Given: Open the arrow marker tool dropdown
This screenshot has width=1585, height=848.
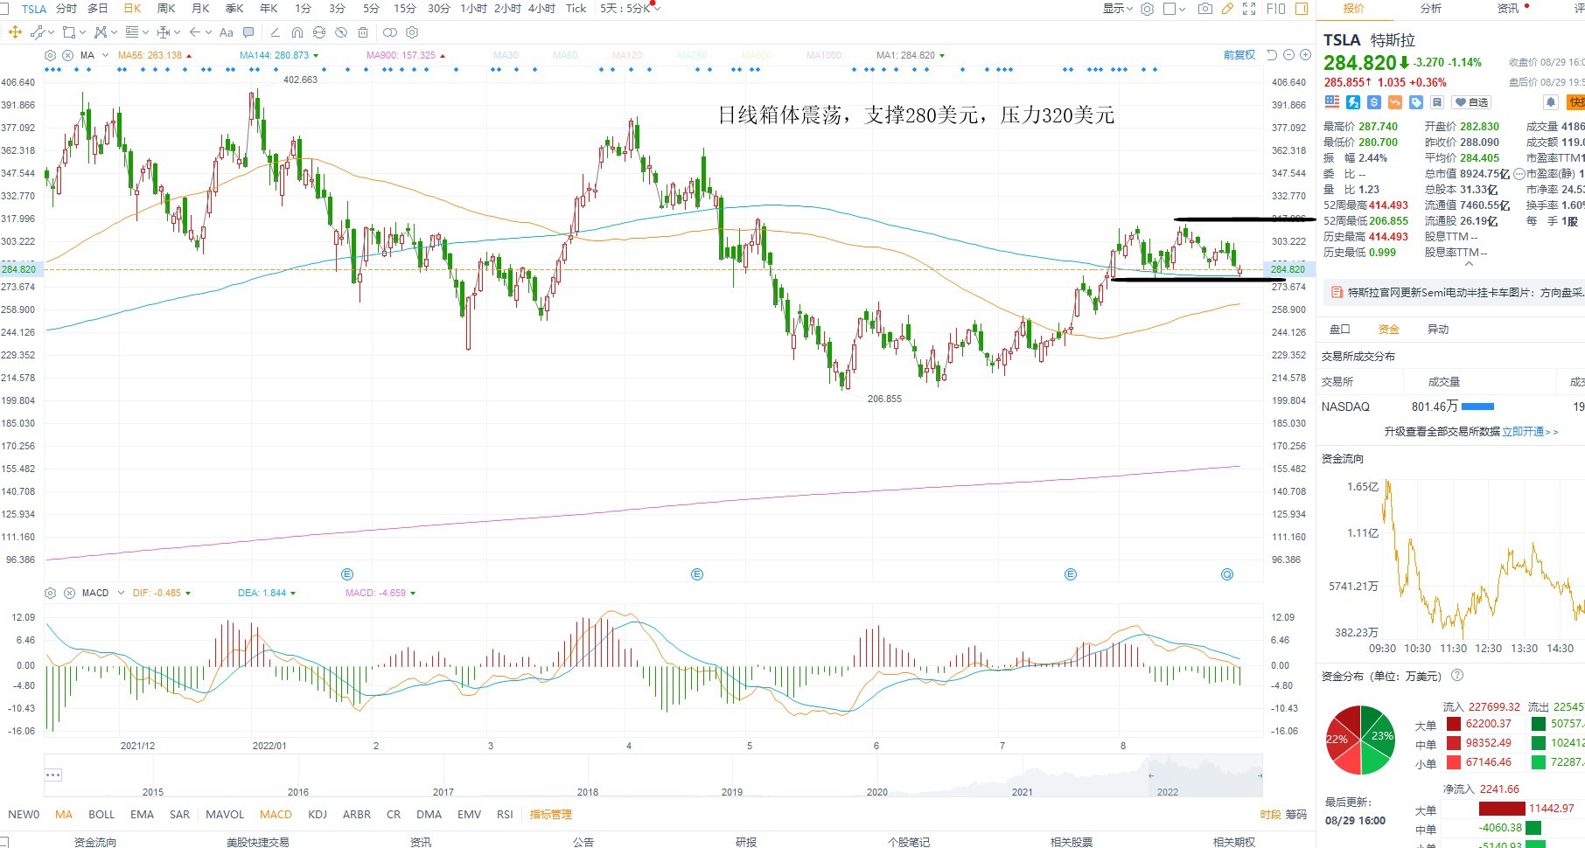Looking at the screenshot, I should [208, 32].
